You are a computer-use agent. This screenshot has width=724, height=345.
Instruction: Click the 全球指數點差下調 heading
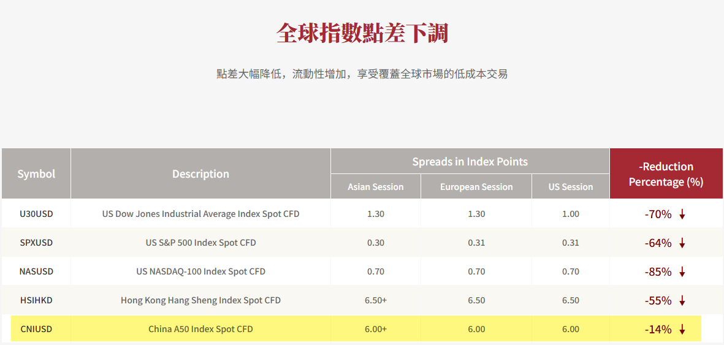coord(362,33)
